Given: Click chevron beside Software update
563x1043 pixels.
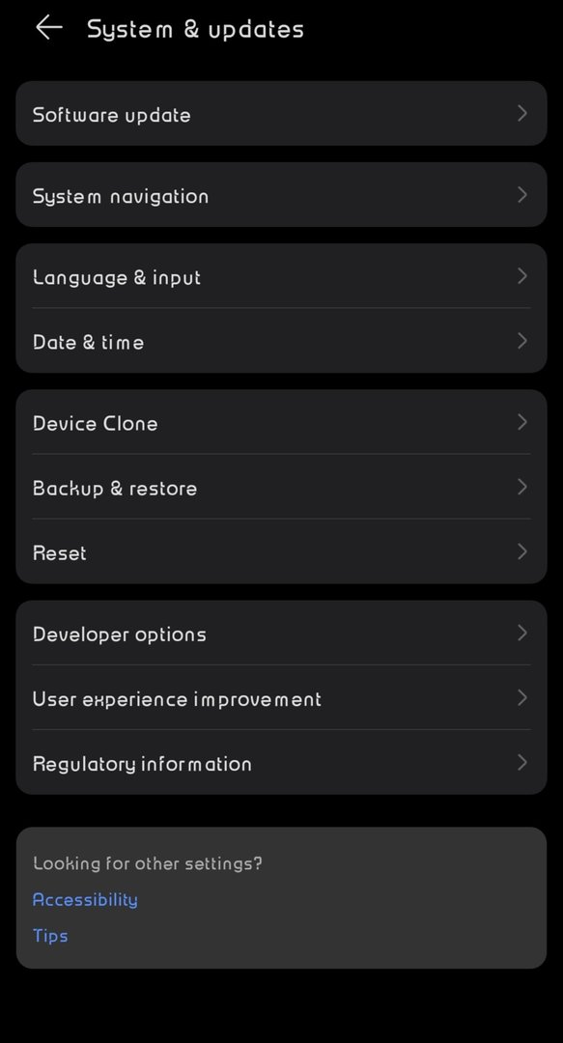Looking at the screenshot, I should coord(522,114).
